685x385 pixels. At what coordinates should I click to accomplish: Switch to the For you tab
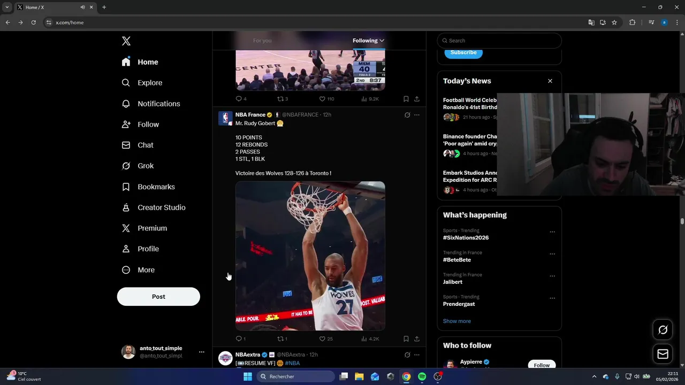point(262,41)
